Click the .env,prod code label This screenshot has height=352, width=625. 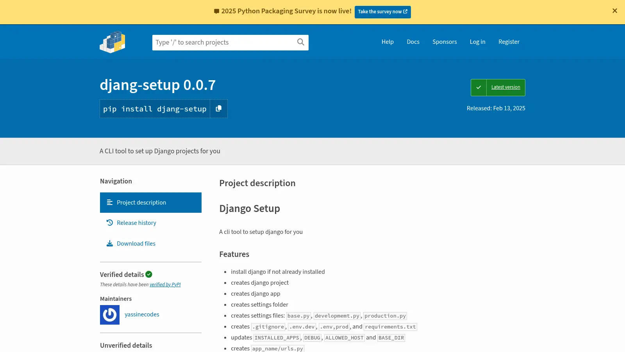[x=334, y=327]
